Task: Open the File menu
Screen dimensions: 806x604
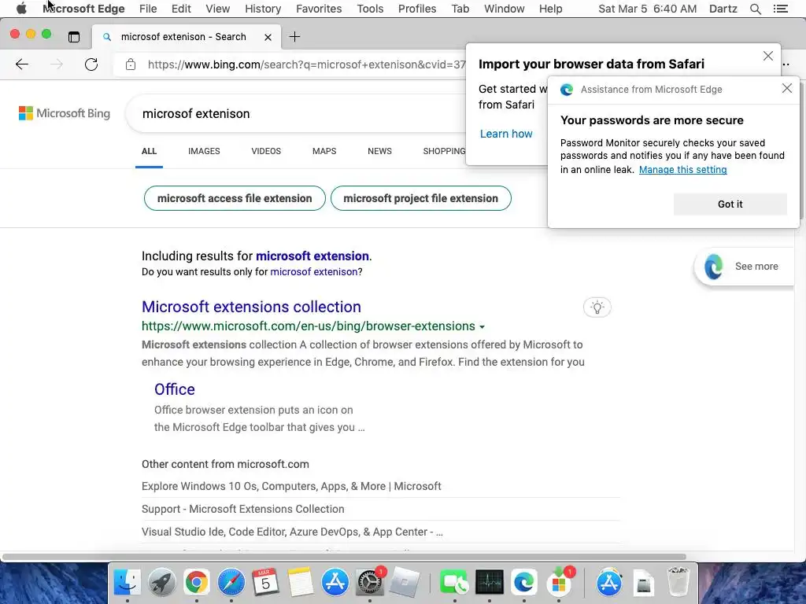Action: click(x=148, y=9)
